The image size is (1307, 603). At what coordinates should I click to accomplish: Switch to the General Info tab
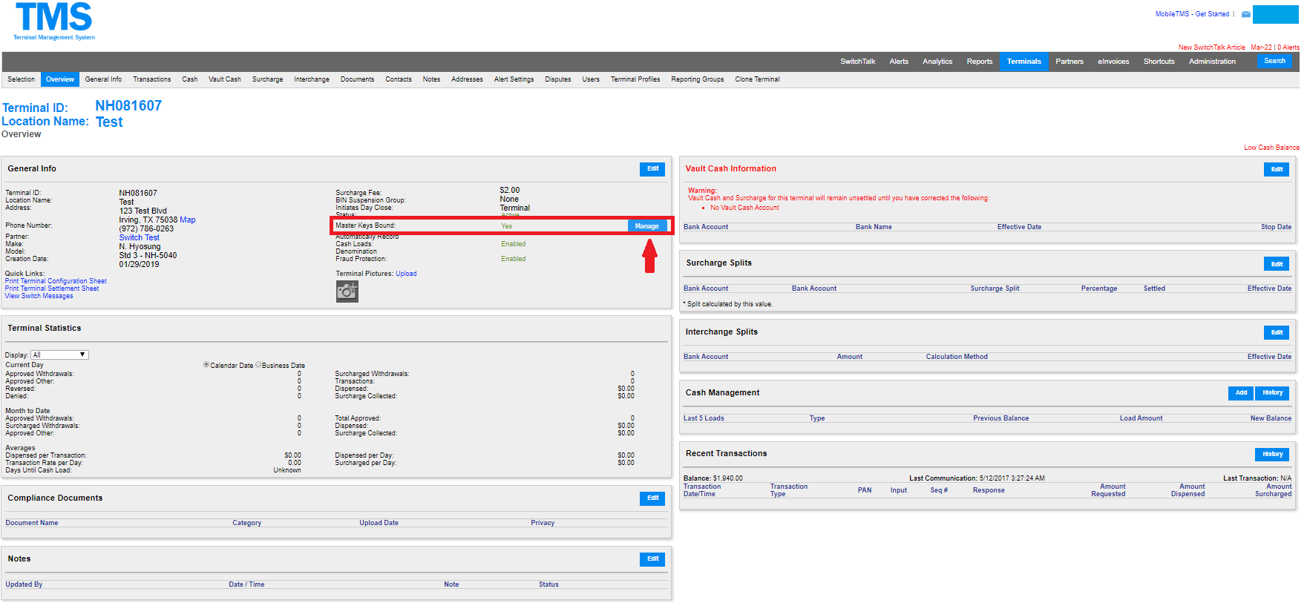click(x=103, y=79)
